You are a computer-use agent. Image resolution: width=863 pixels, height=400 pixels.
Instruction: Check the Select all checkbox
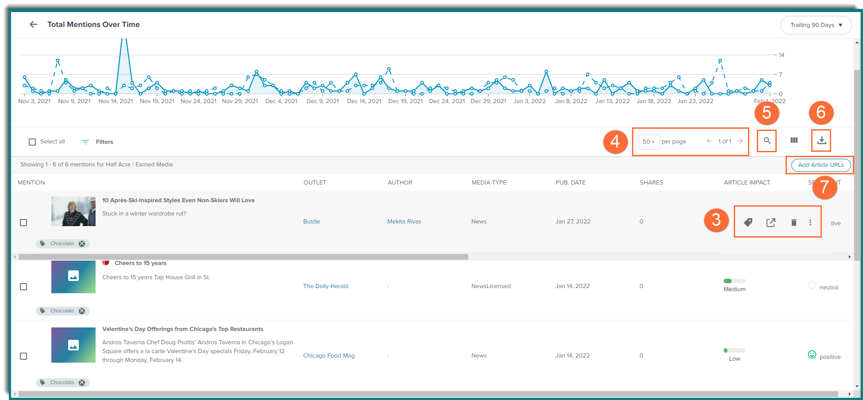pyautogui.click(x=32, y=142)
